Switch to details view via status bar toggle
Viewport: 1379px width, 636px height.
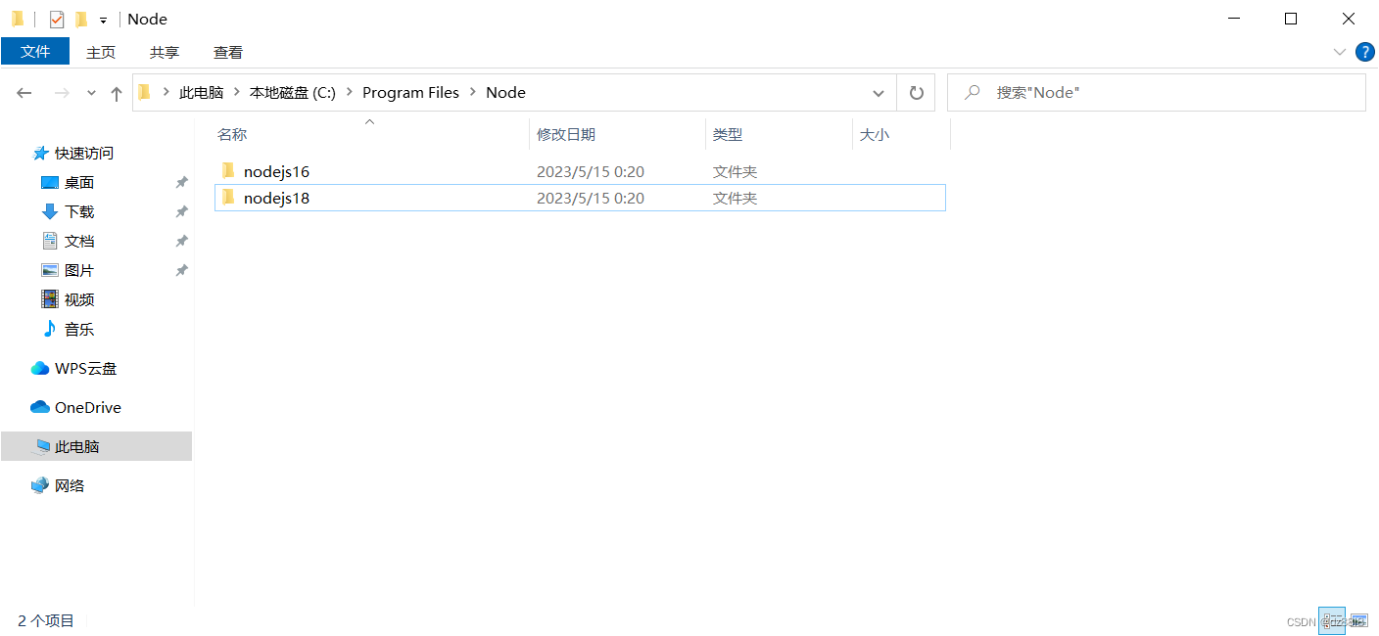(x=1334, y=620)
